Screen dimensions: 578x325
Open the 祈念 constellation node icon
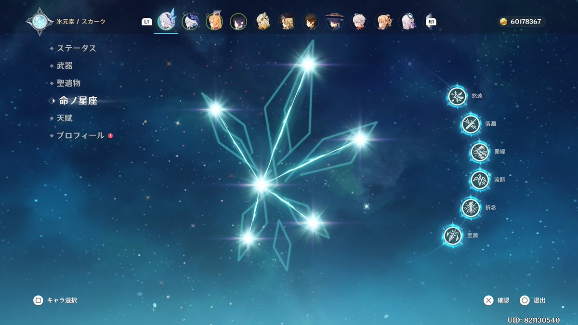tap(470, 208)
